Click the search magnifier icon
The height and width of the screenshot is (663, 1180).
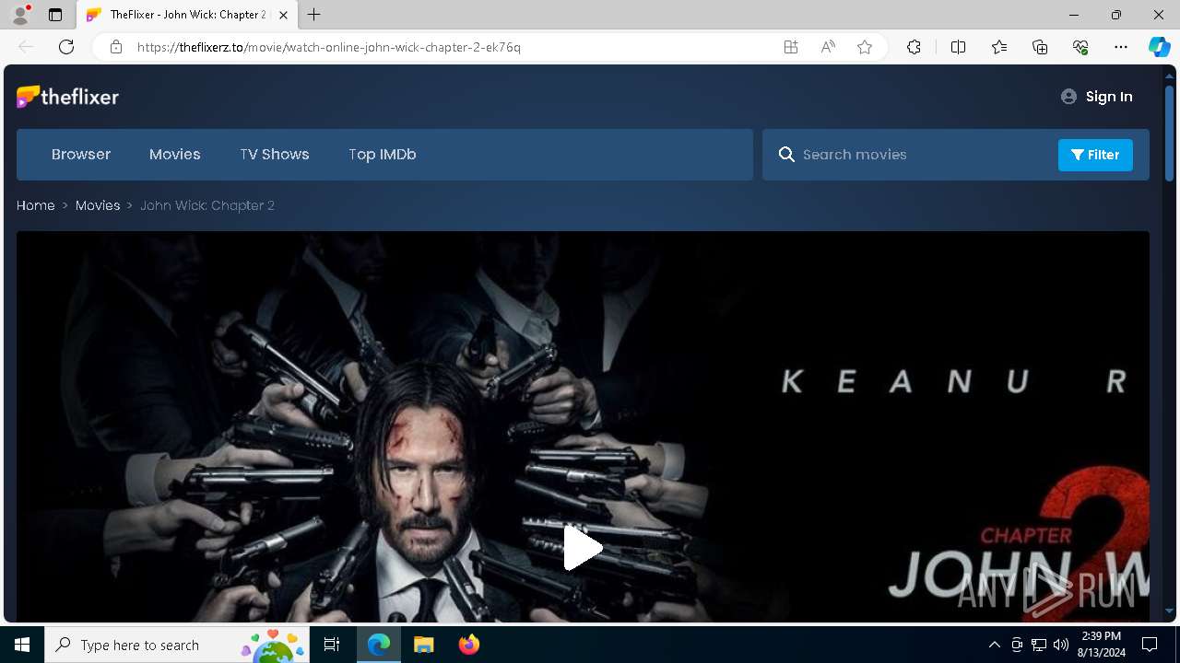click(786, 155)
